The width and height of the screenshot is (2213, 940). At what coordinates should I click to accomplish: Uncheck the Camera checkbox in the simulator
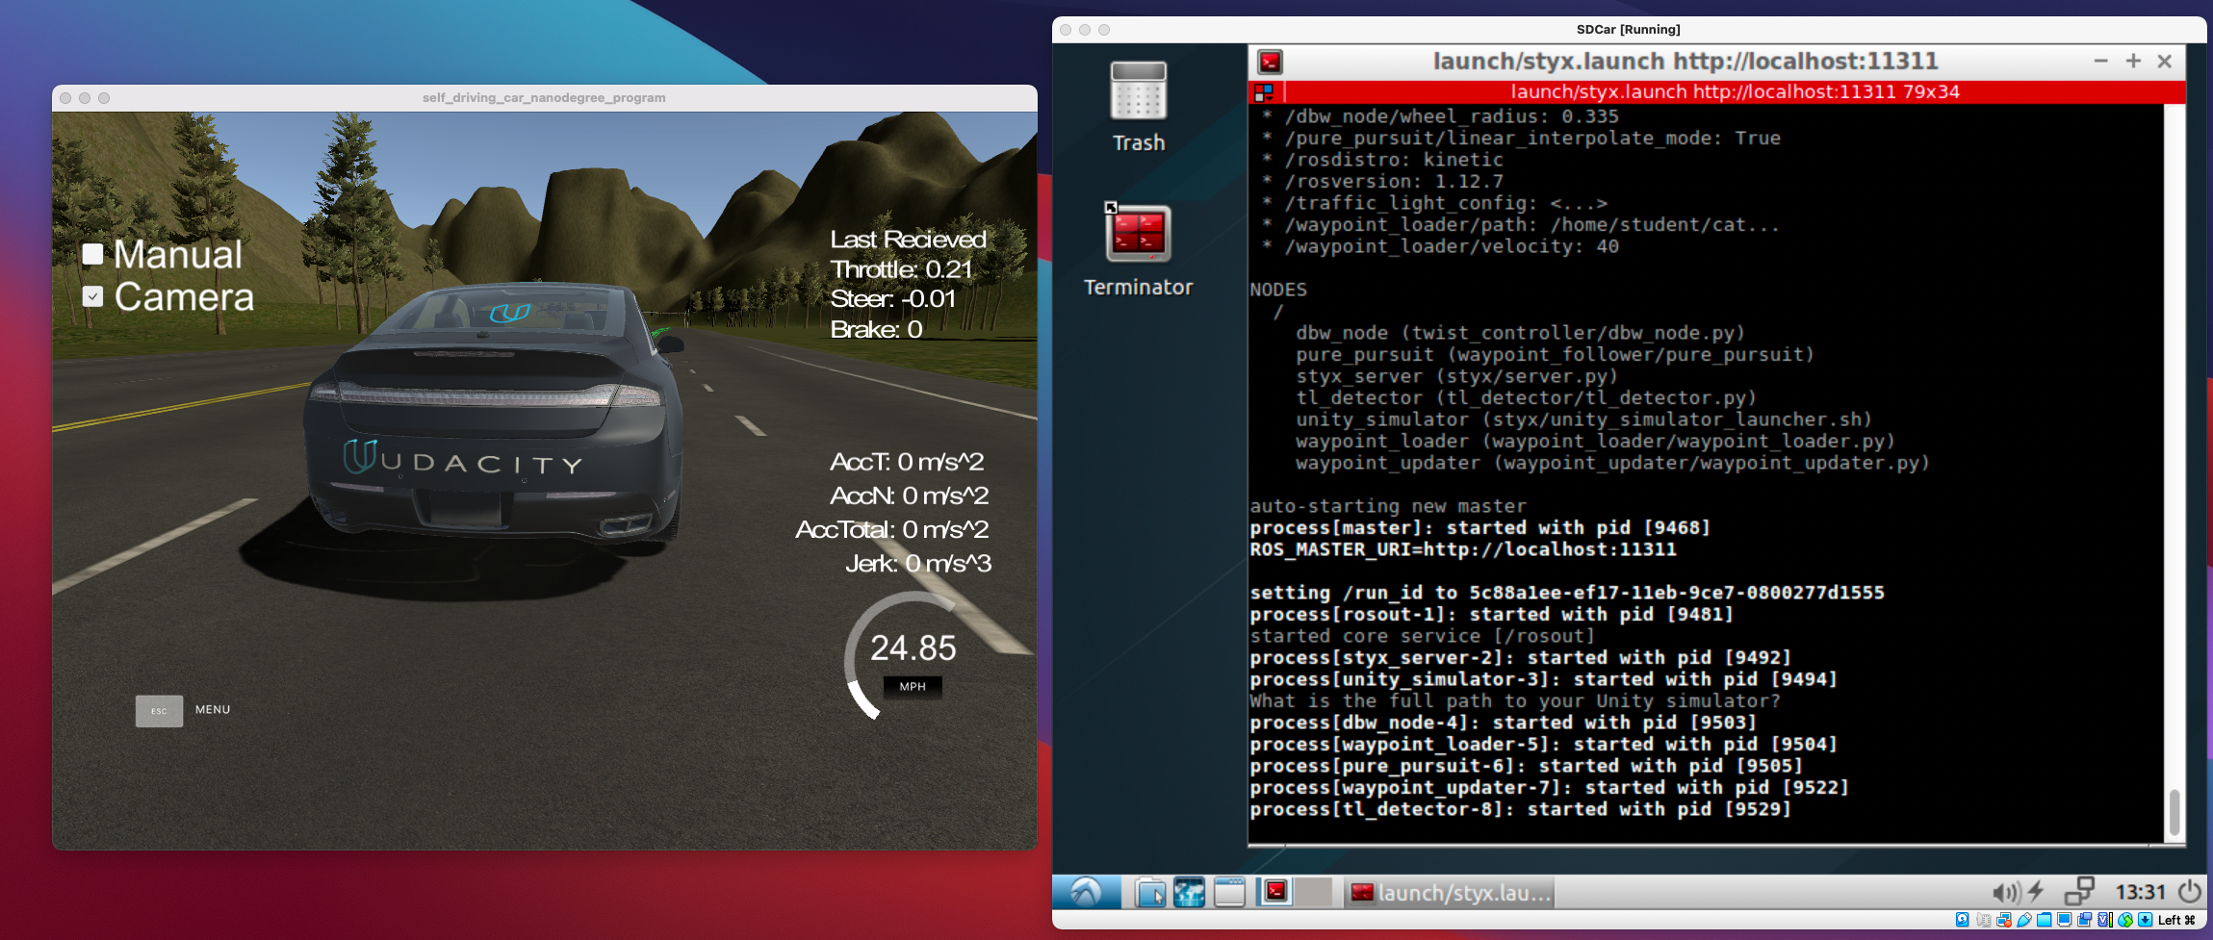[92, 296]
